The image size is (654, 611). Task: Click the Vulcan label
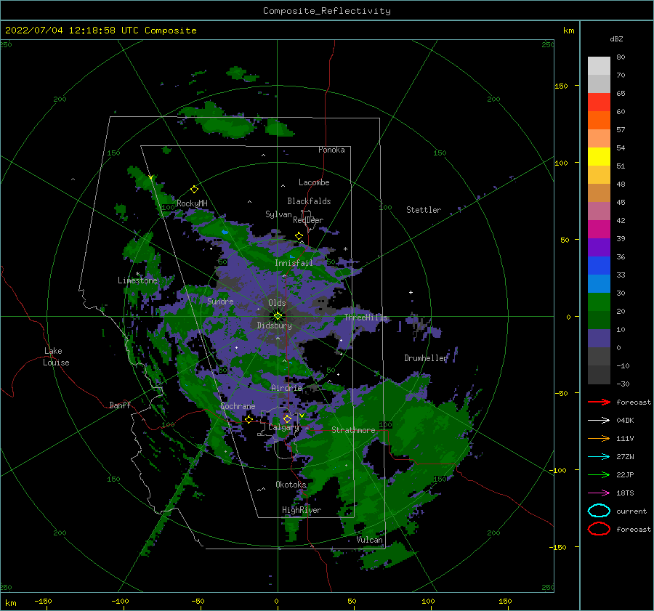pyautogui.click(x=370, y=539)
